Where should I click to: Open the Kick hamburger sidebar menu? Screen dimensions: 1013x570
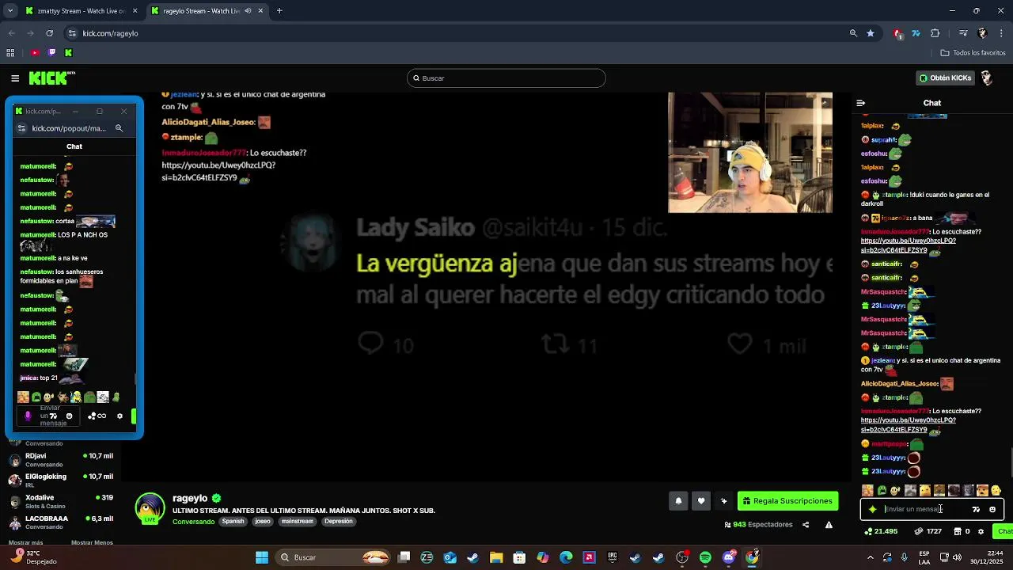[x=15, y=78]
